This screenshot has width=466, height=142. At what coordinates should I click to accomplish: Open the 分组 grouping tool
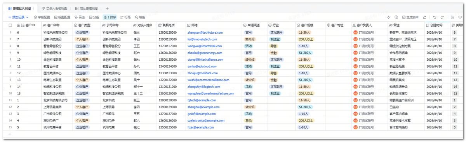tap(94, 17)
